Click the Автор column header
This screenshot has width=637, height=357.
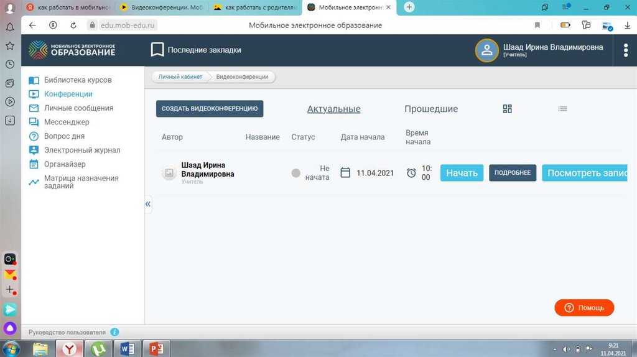pos(172,137)
